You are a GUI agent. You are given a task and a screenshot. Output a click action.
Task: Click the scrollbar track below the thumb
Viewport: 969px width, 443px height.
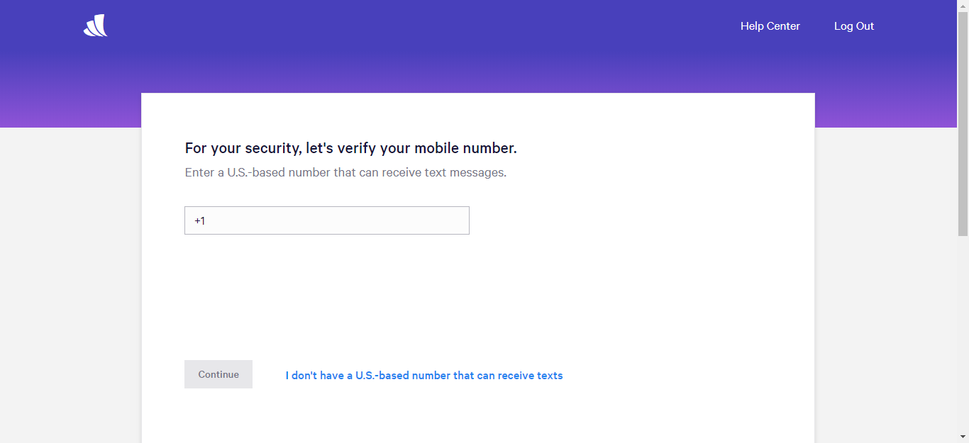coord(963,333)
